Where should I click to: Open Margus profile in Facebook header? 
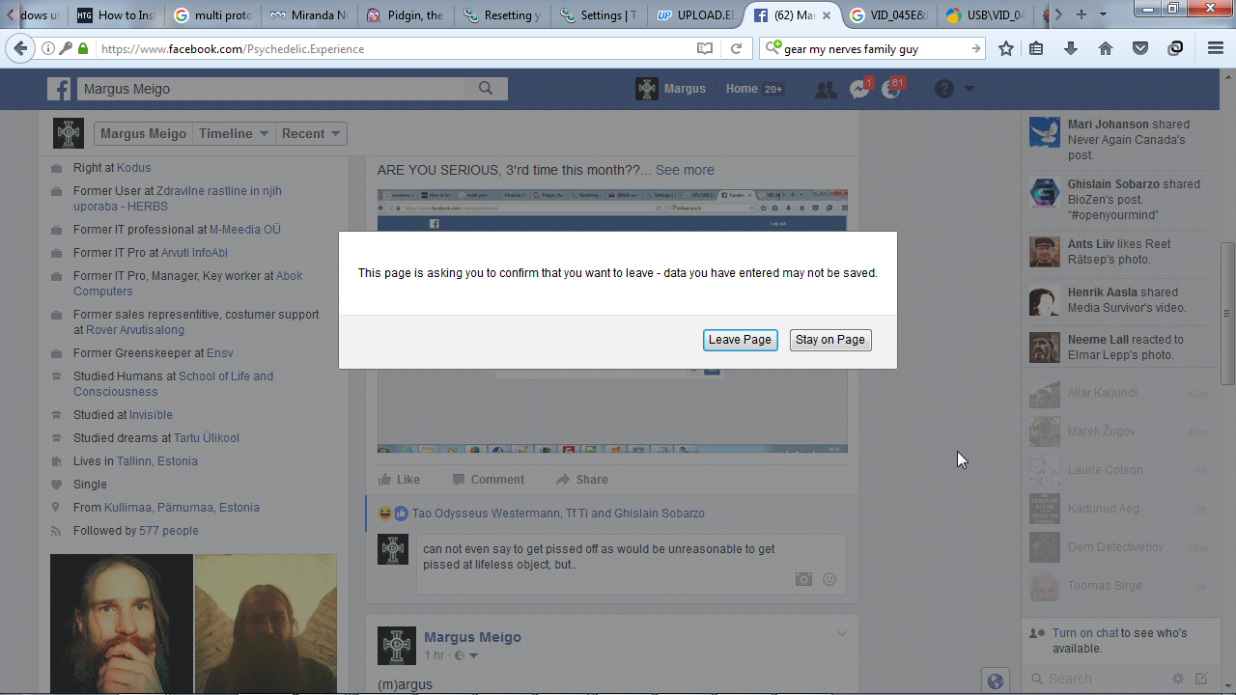671,89
